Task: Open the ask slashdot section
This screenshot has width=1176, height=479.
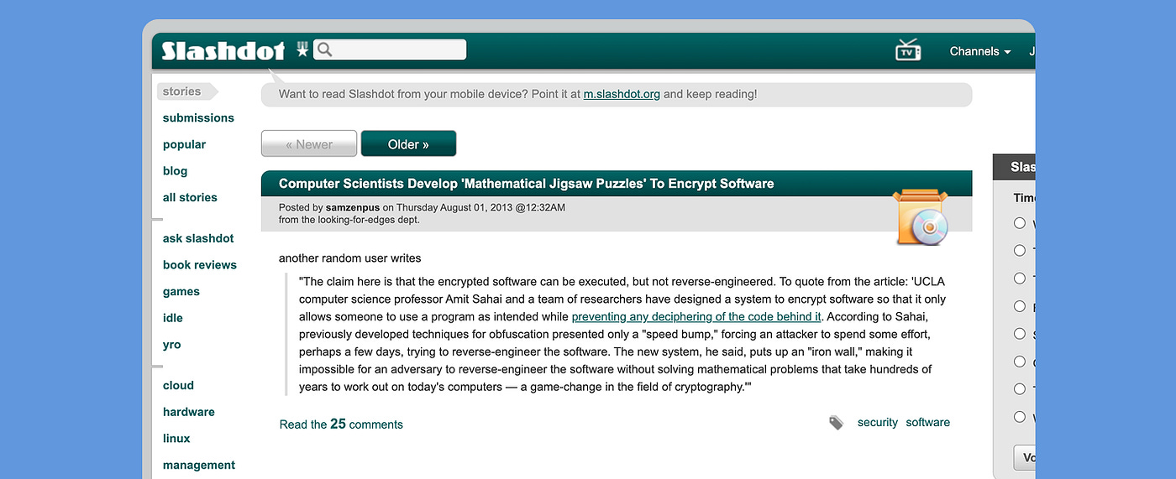Action: click(x=198, y=238)
